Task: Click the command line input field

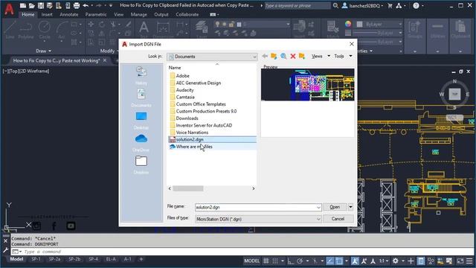Action: 242,252
